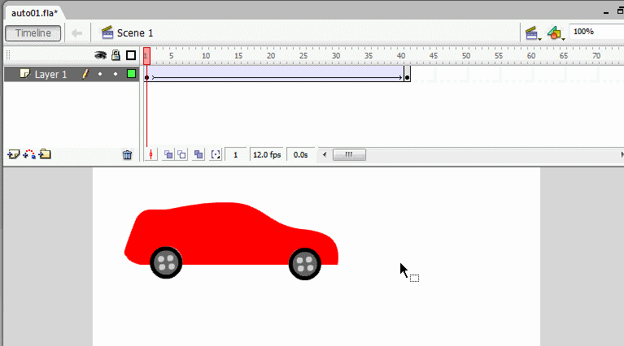
Task: Minimize the document window
Action: tap(606, 13)
